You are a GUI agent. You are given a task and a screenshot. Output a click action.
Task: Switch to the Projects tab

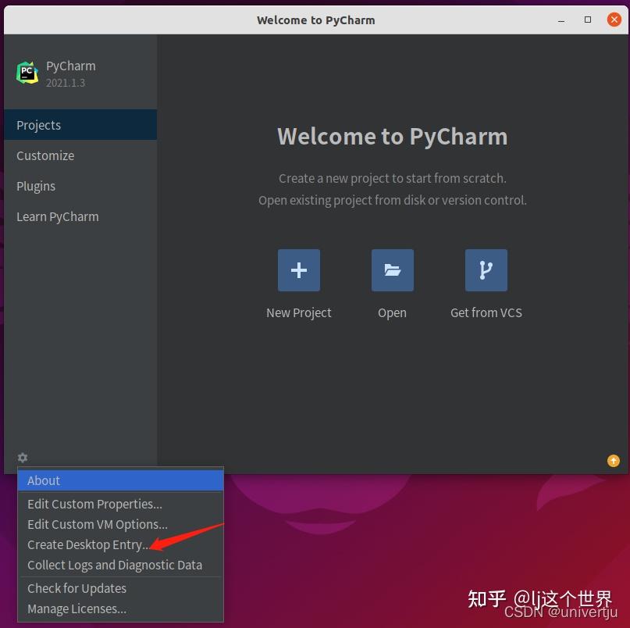point(38,125)
